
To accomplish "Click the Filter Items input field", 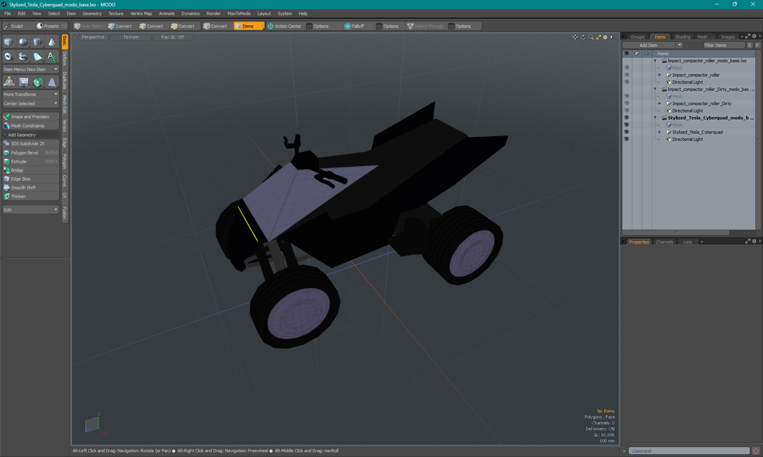I will tap(723, 45).
